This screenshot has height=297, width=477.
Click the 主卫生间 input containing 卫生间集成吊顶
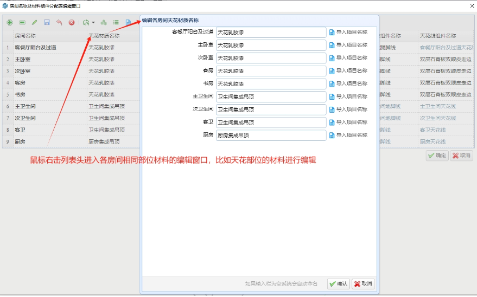click(x=271, y=96)
